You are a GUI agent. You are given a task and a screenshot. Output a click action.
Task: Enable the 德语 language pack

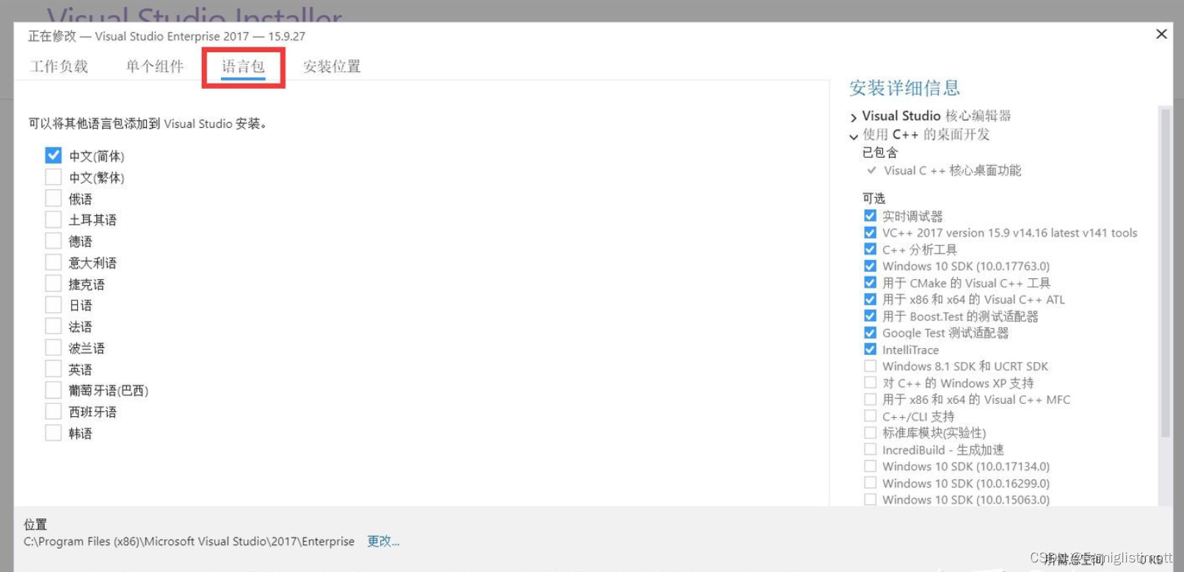click(x=53, y=241)
